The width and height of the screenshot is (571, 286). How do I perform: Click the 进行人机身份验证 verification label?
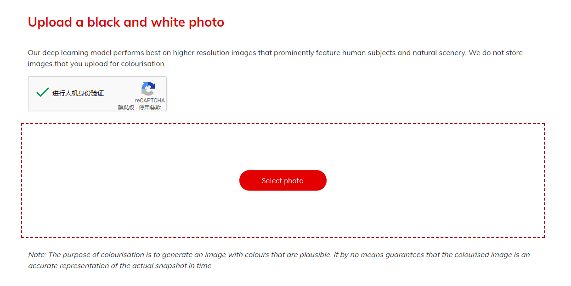point(78,93)
